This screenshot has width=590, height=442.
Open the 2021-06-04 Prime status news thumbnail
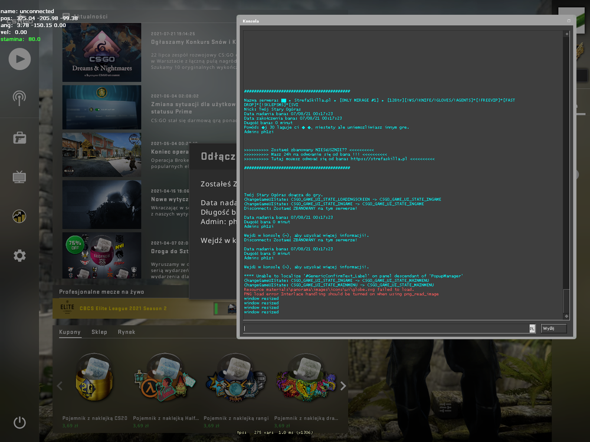[102, 107]
